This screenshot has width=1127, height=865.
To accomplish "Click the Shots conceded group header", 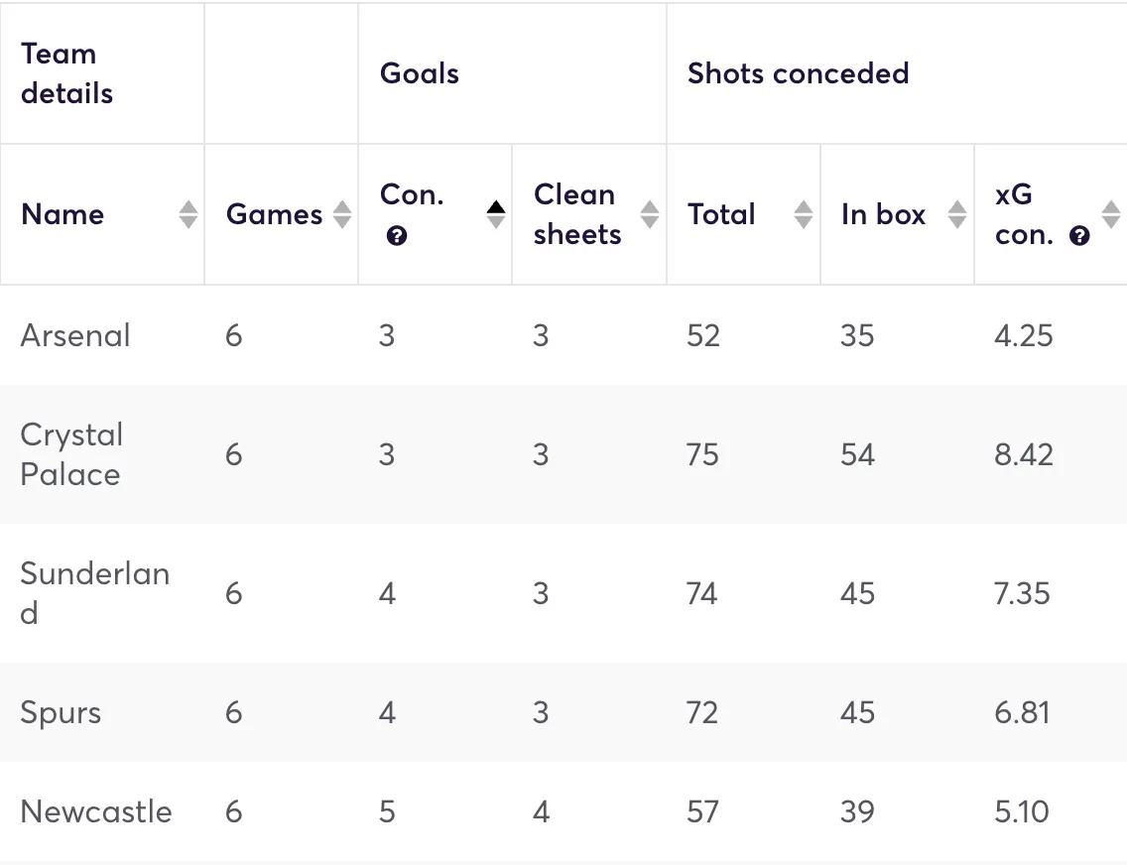I will pos(798,73).
